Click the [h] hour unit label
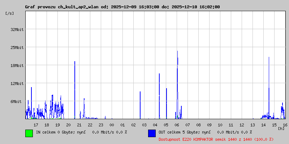Viewport: 289px width, 144px height. pyautogui.click(x=281, y=129)
